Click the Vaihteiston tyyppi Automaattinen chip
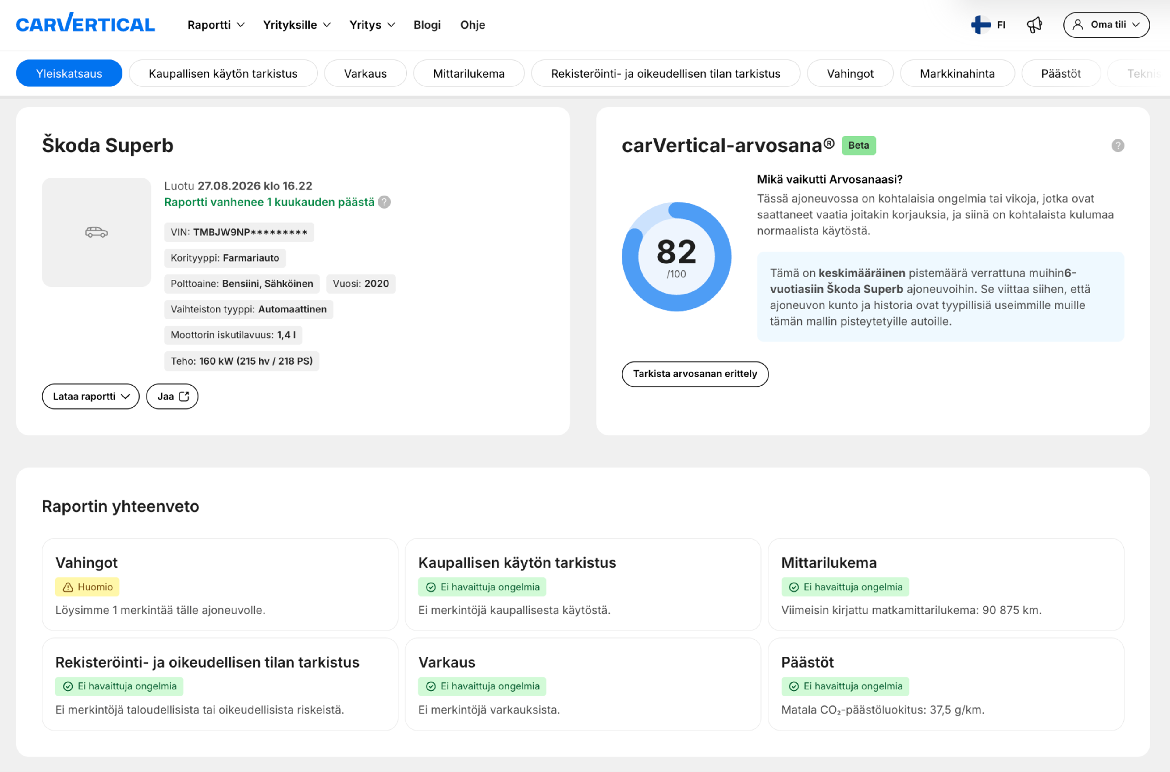The height and width of the screenshot is (772, 1170). (x=248, y=309)
